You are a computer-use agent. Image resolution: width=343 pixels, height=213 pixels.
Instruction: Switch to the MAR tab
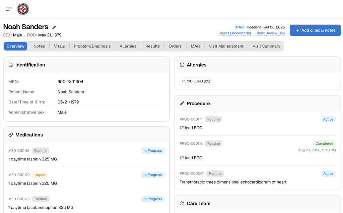click(195, 46)
